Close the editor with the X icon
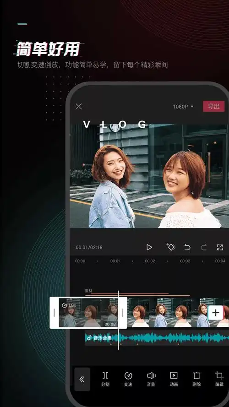 point(78,106)
